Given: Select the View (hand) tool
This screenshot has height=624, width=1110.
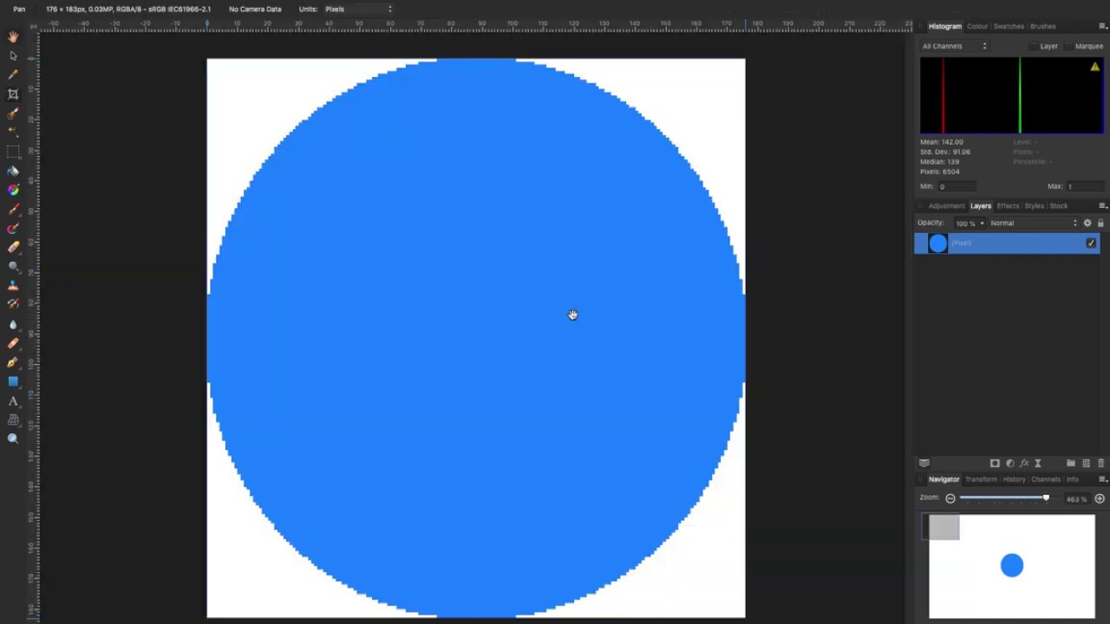Looking at the screenshot, I should click(13, 36).
